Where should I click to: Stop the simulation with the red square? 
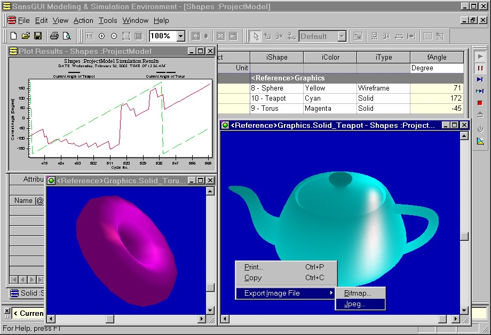point(480,103)
